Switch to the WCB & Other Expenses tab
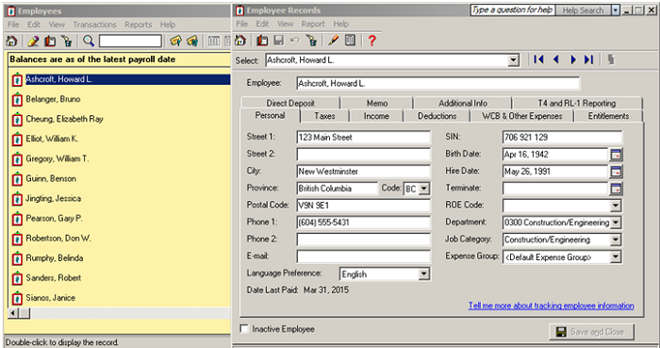660x348 pixels. (522, 116)
